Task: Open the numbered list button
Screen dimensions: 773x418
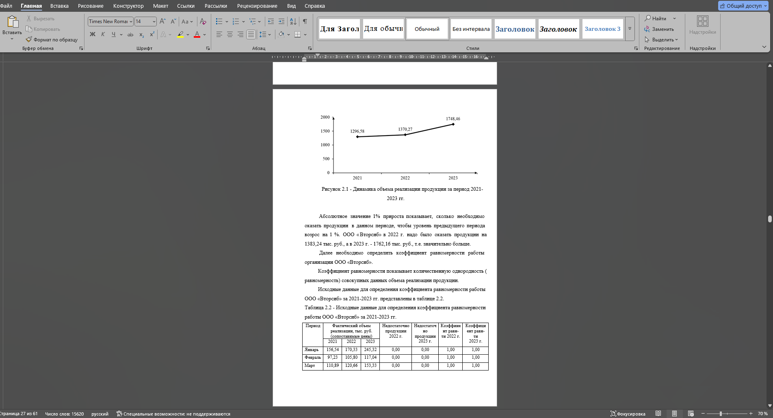Action: 236,22
